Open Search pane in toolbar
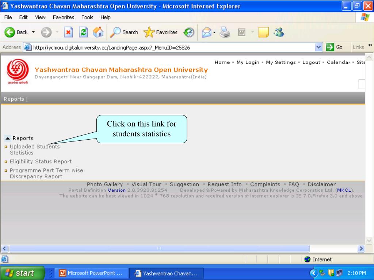This screenshot has height=280, width=374. 124,32
